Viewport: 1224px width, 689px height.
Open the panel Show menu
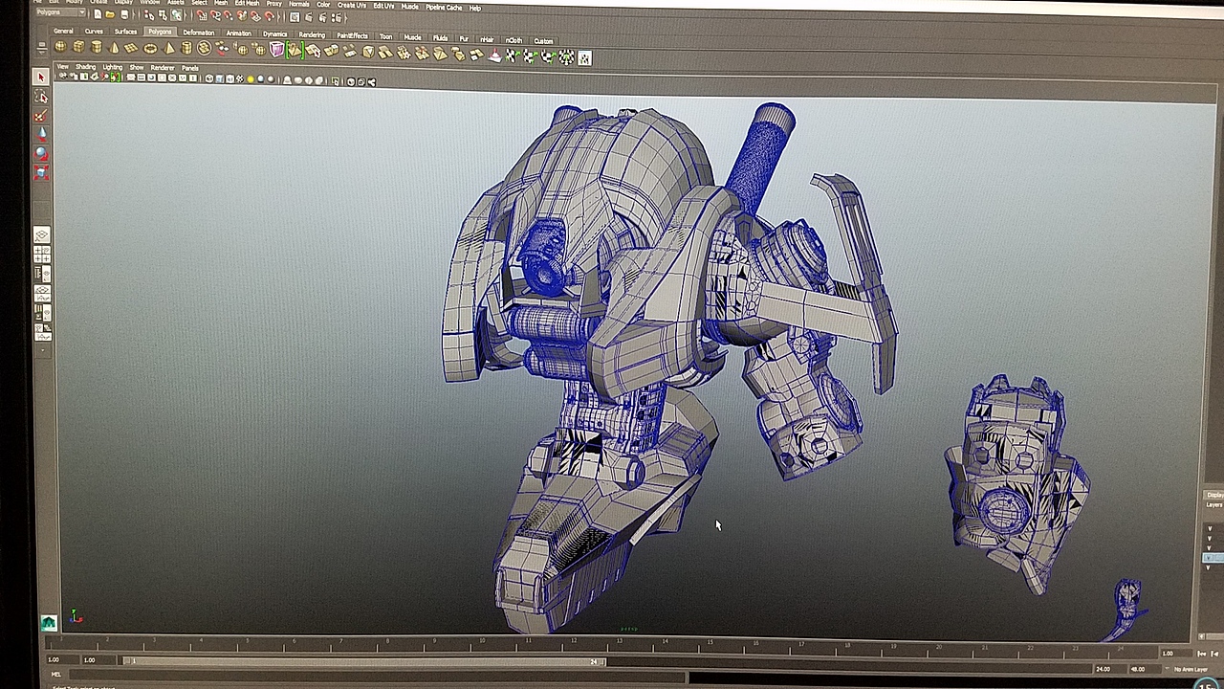pos(137,67)
